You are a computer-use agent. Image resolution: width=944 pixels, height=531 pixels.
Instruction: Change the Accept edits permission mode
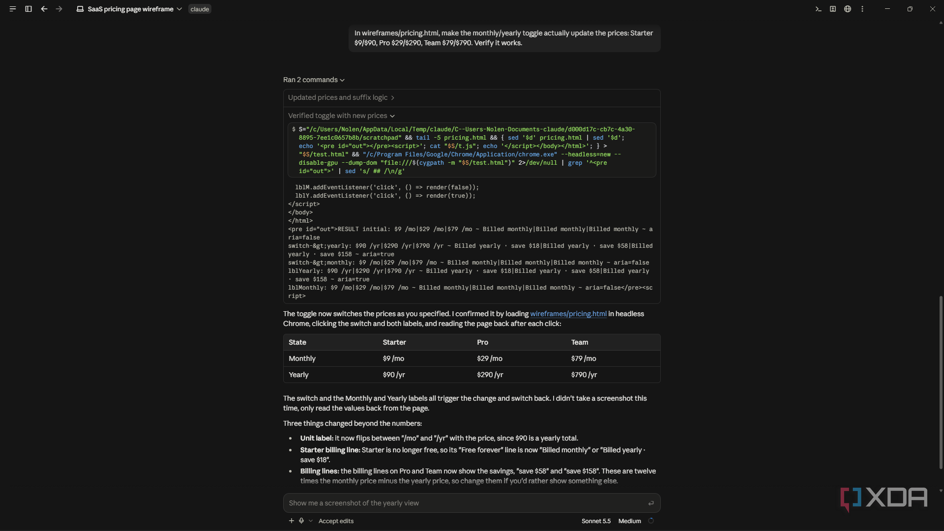point(336,521)
